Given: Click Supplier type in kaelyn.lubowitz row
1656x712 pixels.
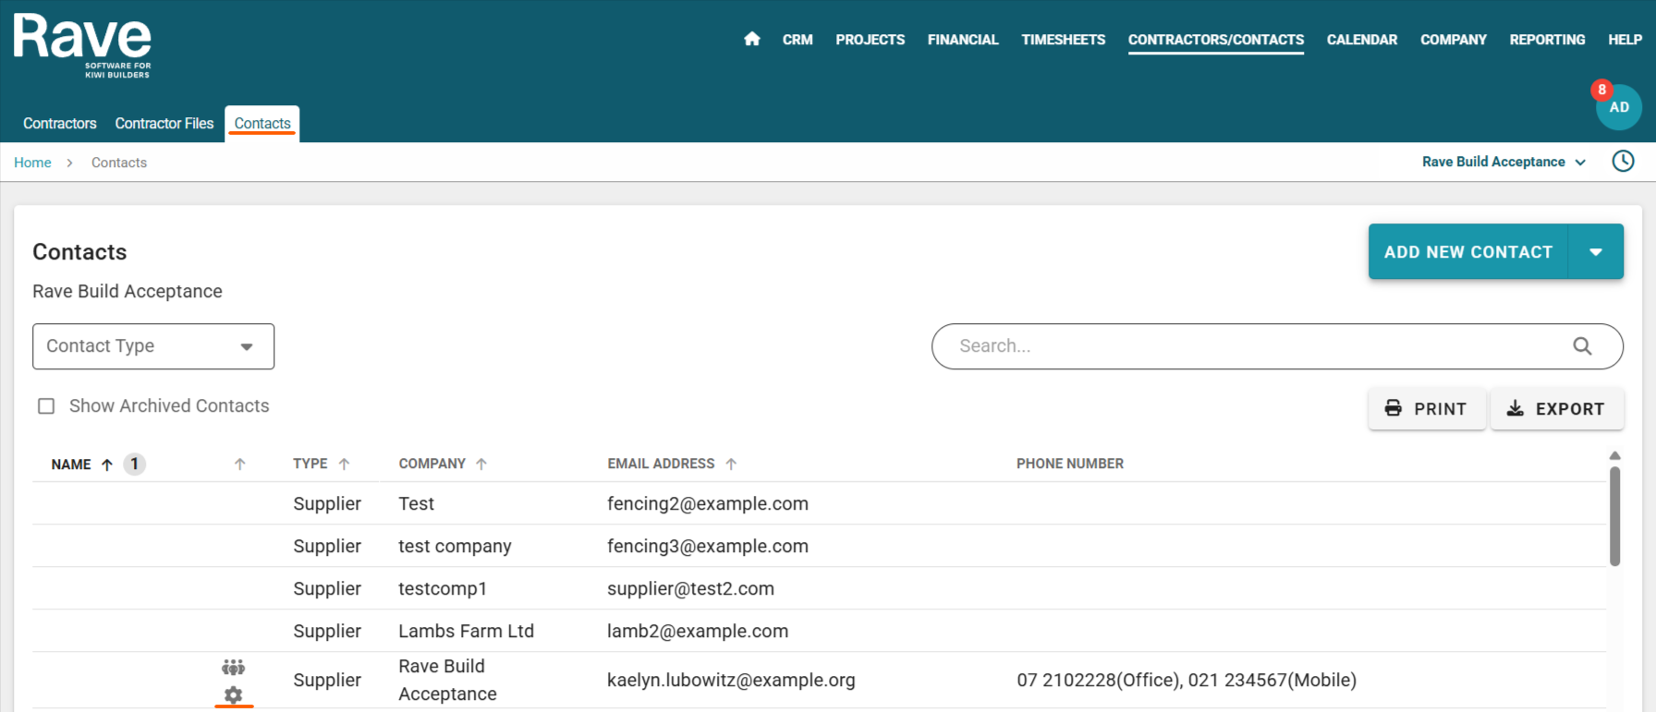Looking at the screenshot, I should pos(327,681).
